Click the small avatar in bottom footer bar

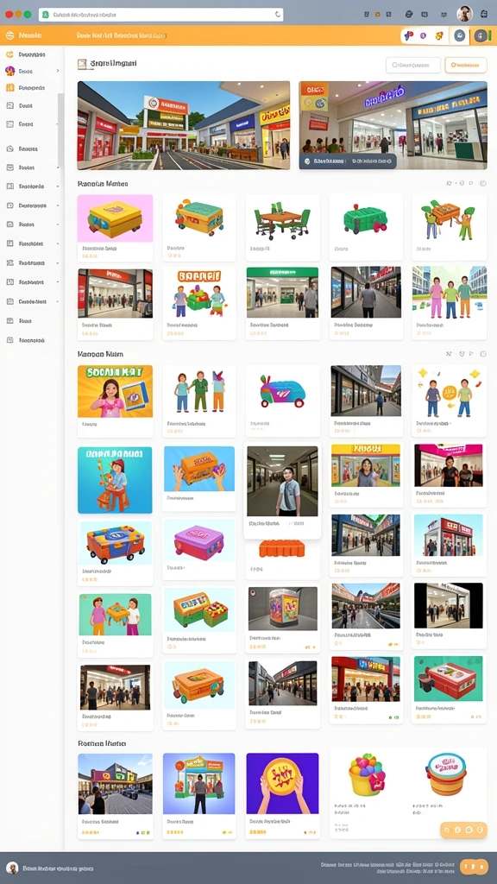(x=12, y=868)
